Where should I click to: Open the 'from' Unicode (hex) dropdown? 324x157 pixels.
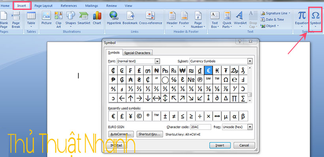[250, 127]
